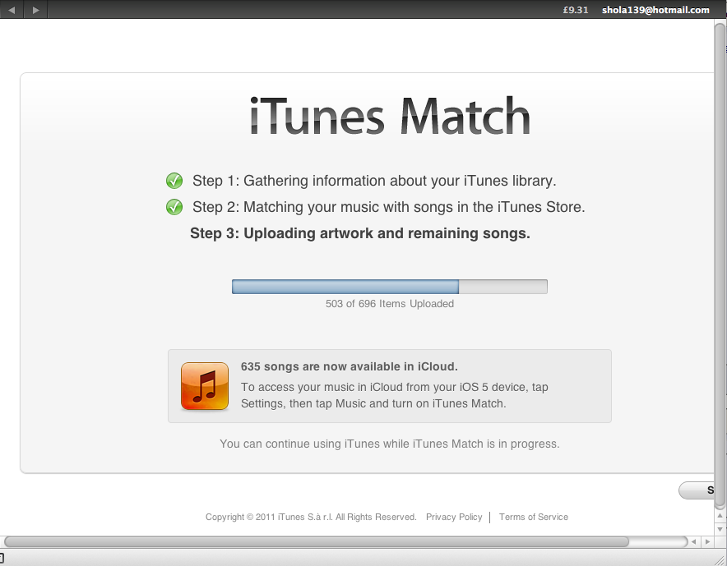Click the Step 1 green checkmark icon
This screenshot has height=566, width=727.
(x=174, y=181)
